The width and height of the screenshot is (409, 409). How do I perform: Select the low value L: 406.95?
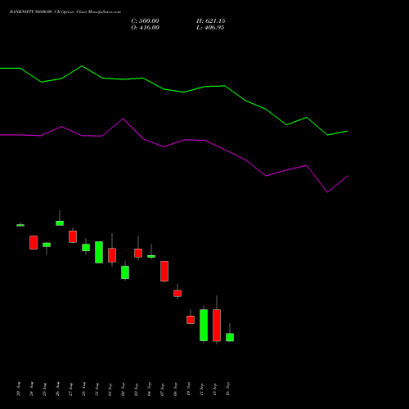coord(210,28)
